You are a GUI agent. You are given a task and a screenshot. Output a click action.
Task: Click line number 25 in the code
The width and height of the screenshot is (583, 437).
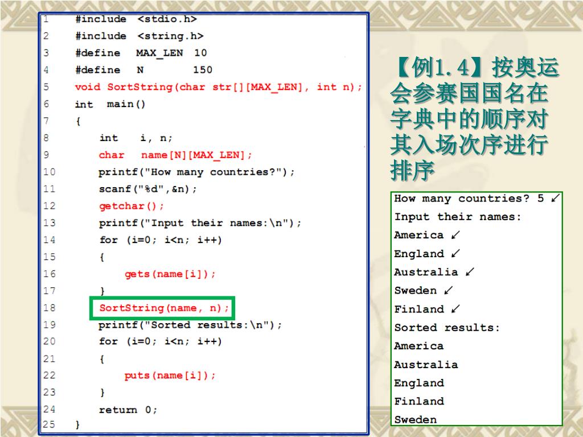[x=49, y=424]
